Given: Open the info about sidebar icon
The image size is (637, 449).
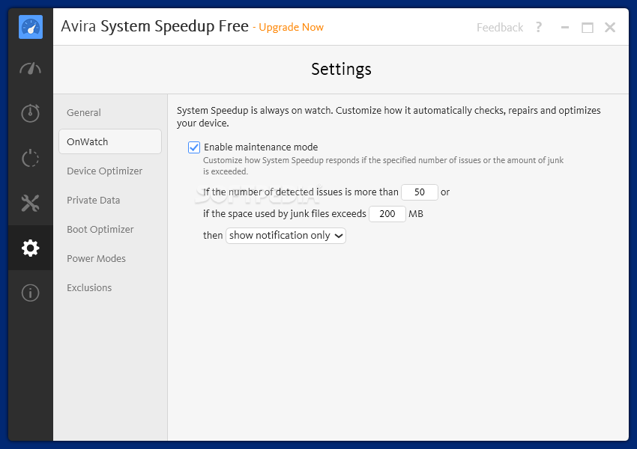Looking at the screenshot, I should coord(31,293).
